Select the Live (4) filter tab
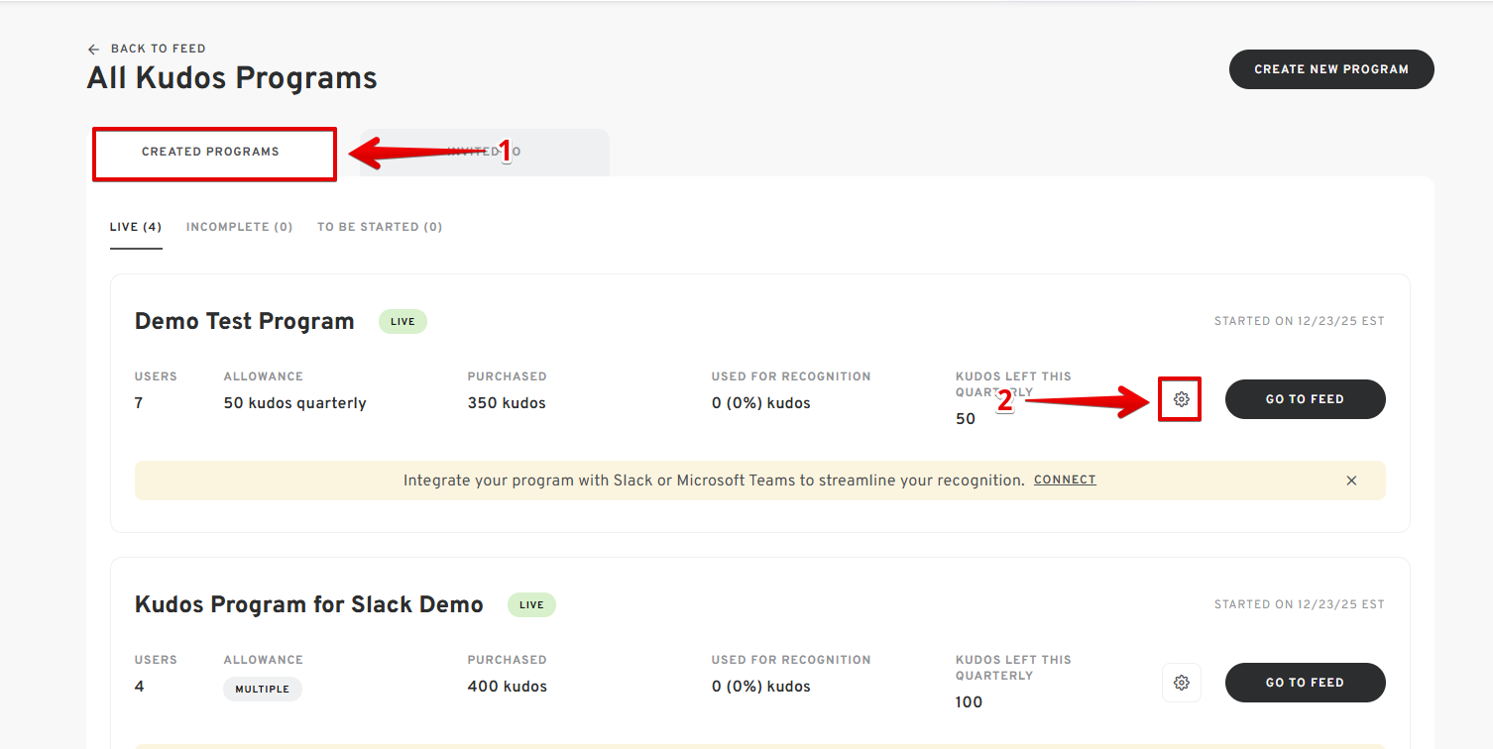The image size is (1493, 749). [136, 227]
